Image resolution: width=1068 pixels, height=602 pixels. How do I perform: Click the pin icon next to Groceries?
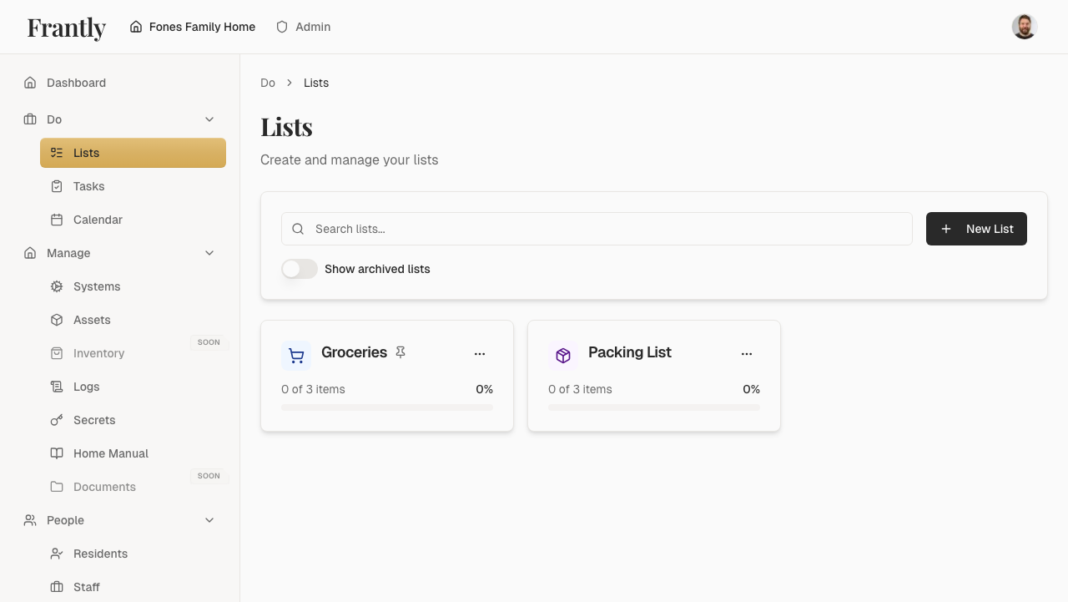pos(400,352)
